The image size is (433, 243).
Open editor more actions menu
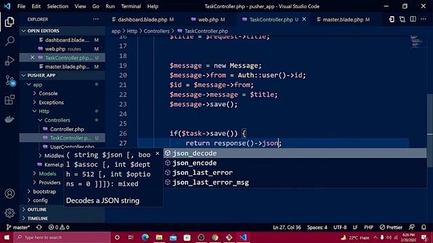coord(424,20)
